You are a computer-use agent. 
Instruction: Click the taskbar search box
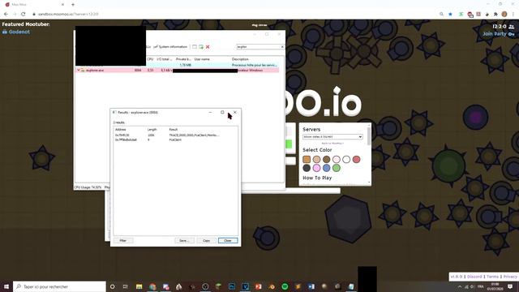coord(59,286)
